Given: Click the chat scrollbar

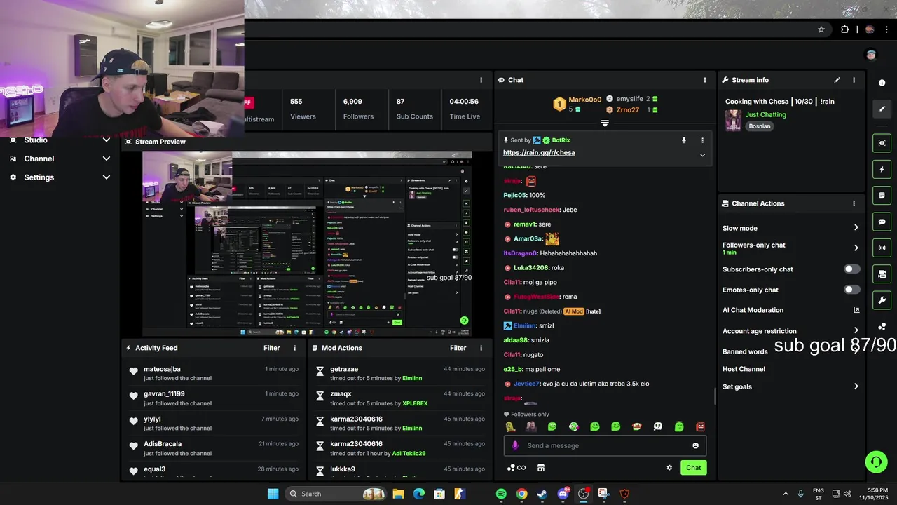Looking at the screenshot, I should pyautogui.click(x=715, y=396).
